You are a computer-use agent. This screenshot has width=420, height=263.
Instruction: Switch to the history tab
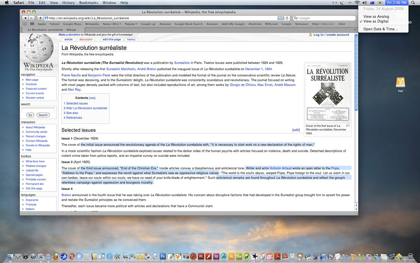coord(131,40)
